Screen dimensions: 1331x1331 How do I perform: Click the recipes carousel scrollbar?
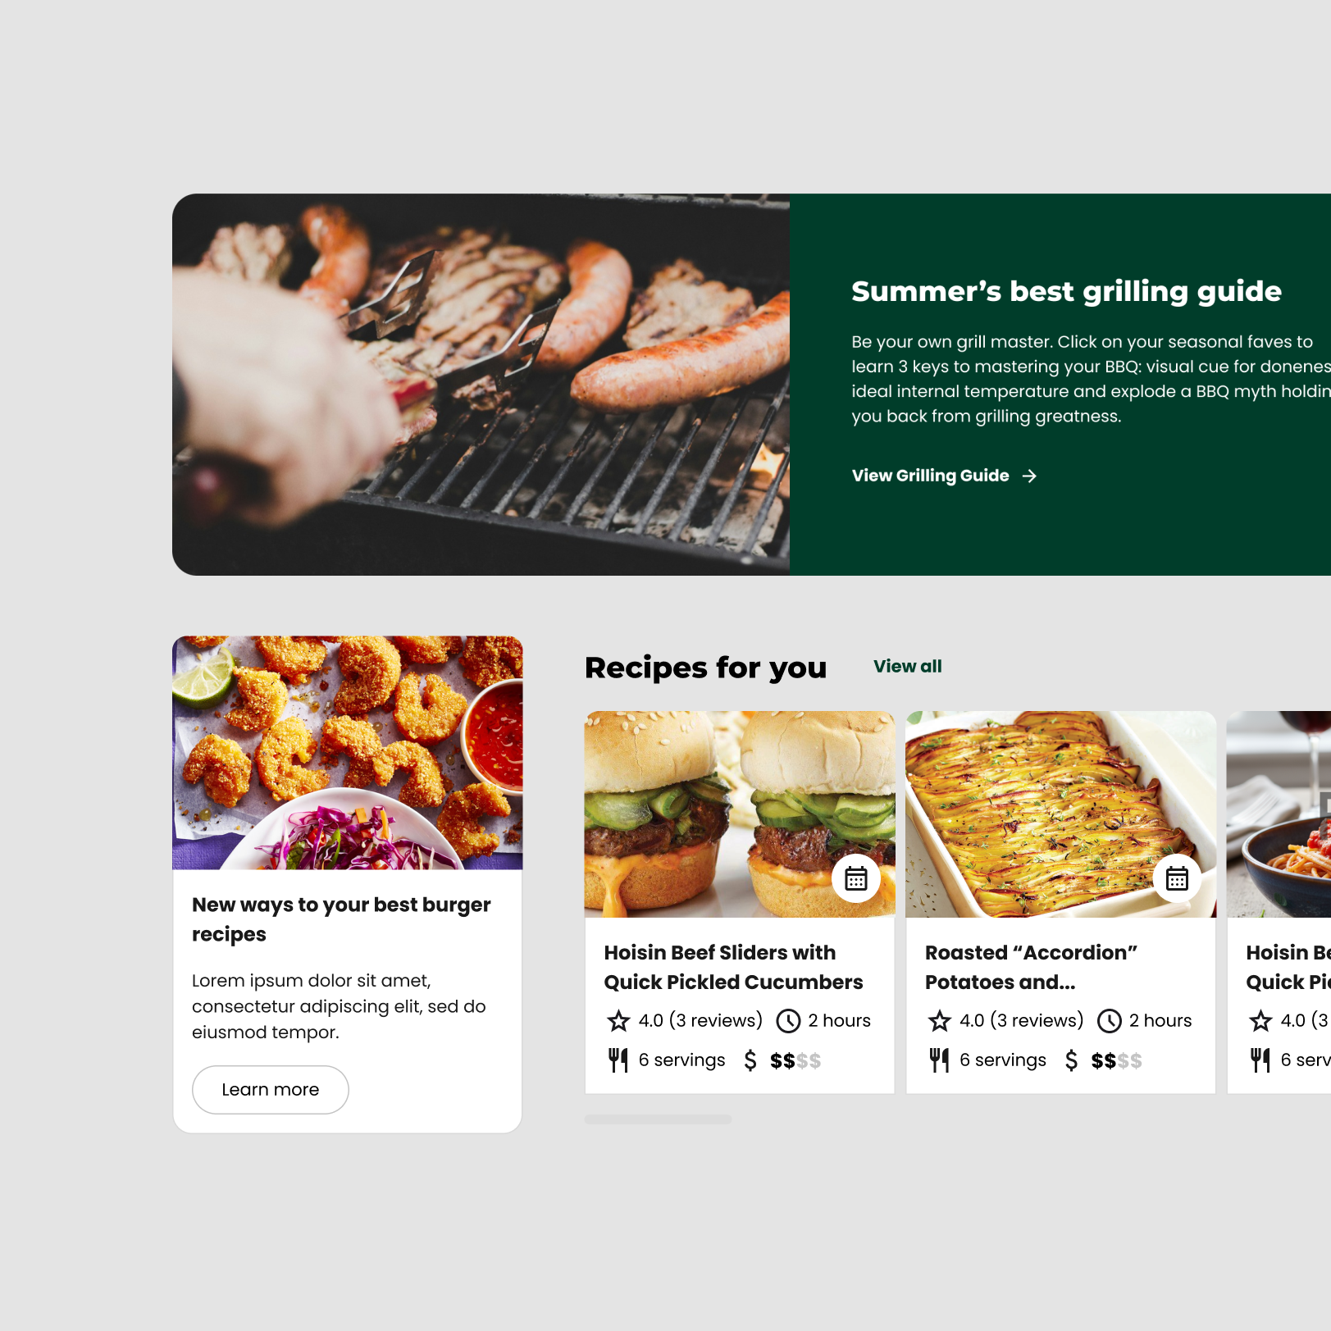(658, 1119)
